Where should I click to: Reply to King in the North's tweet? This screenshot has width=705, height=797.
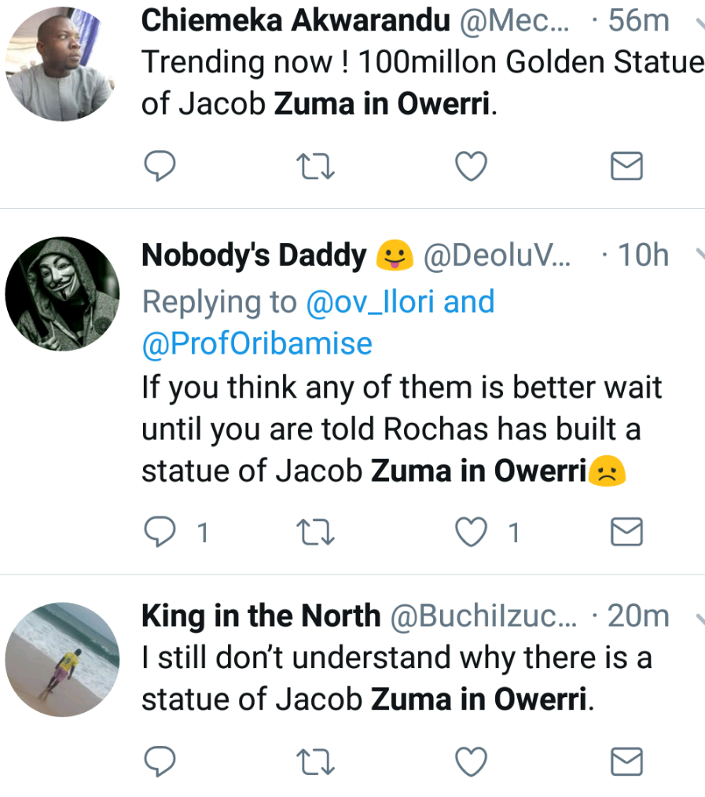[160, 760]
